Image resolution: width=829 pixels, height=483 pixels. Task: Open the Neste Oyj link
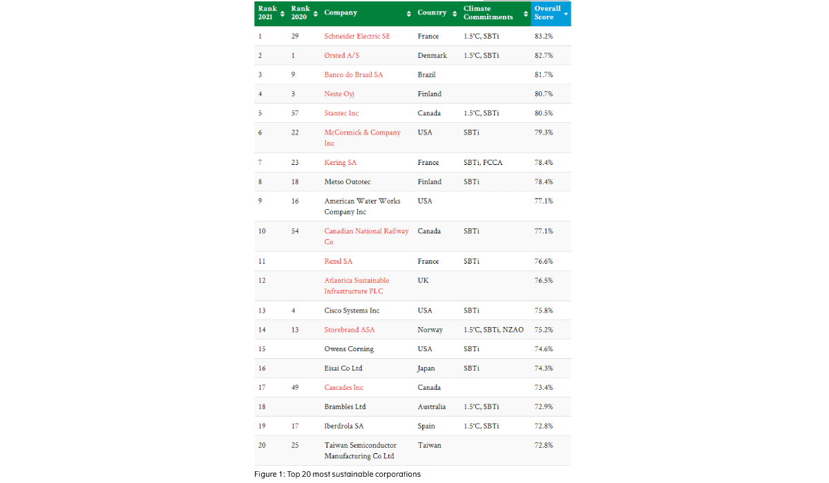(339, 94)
